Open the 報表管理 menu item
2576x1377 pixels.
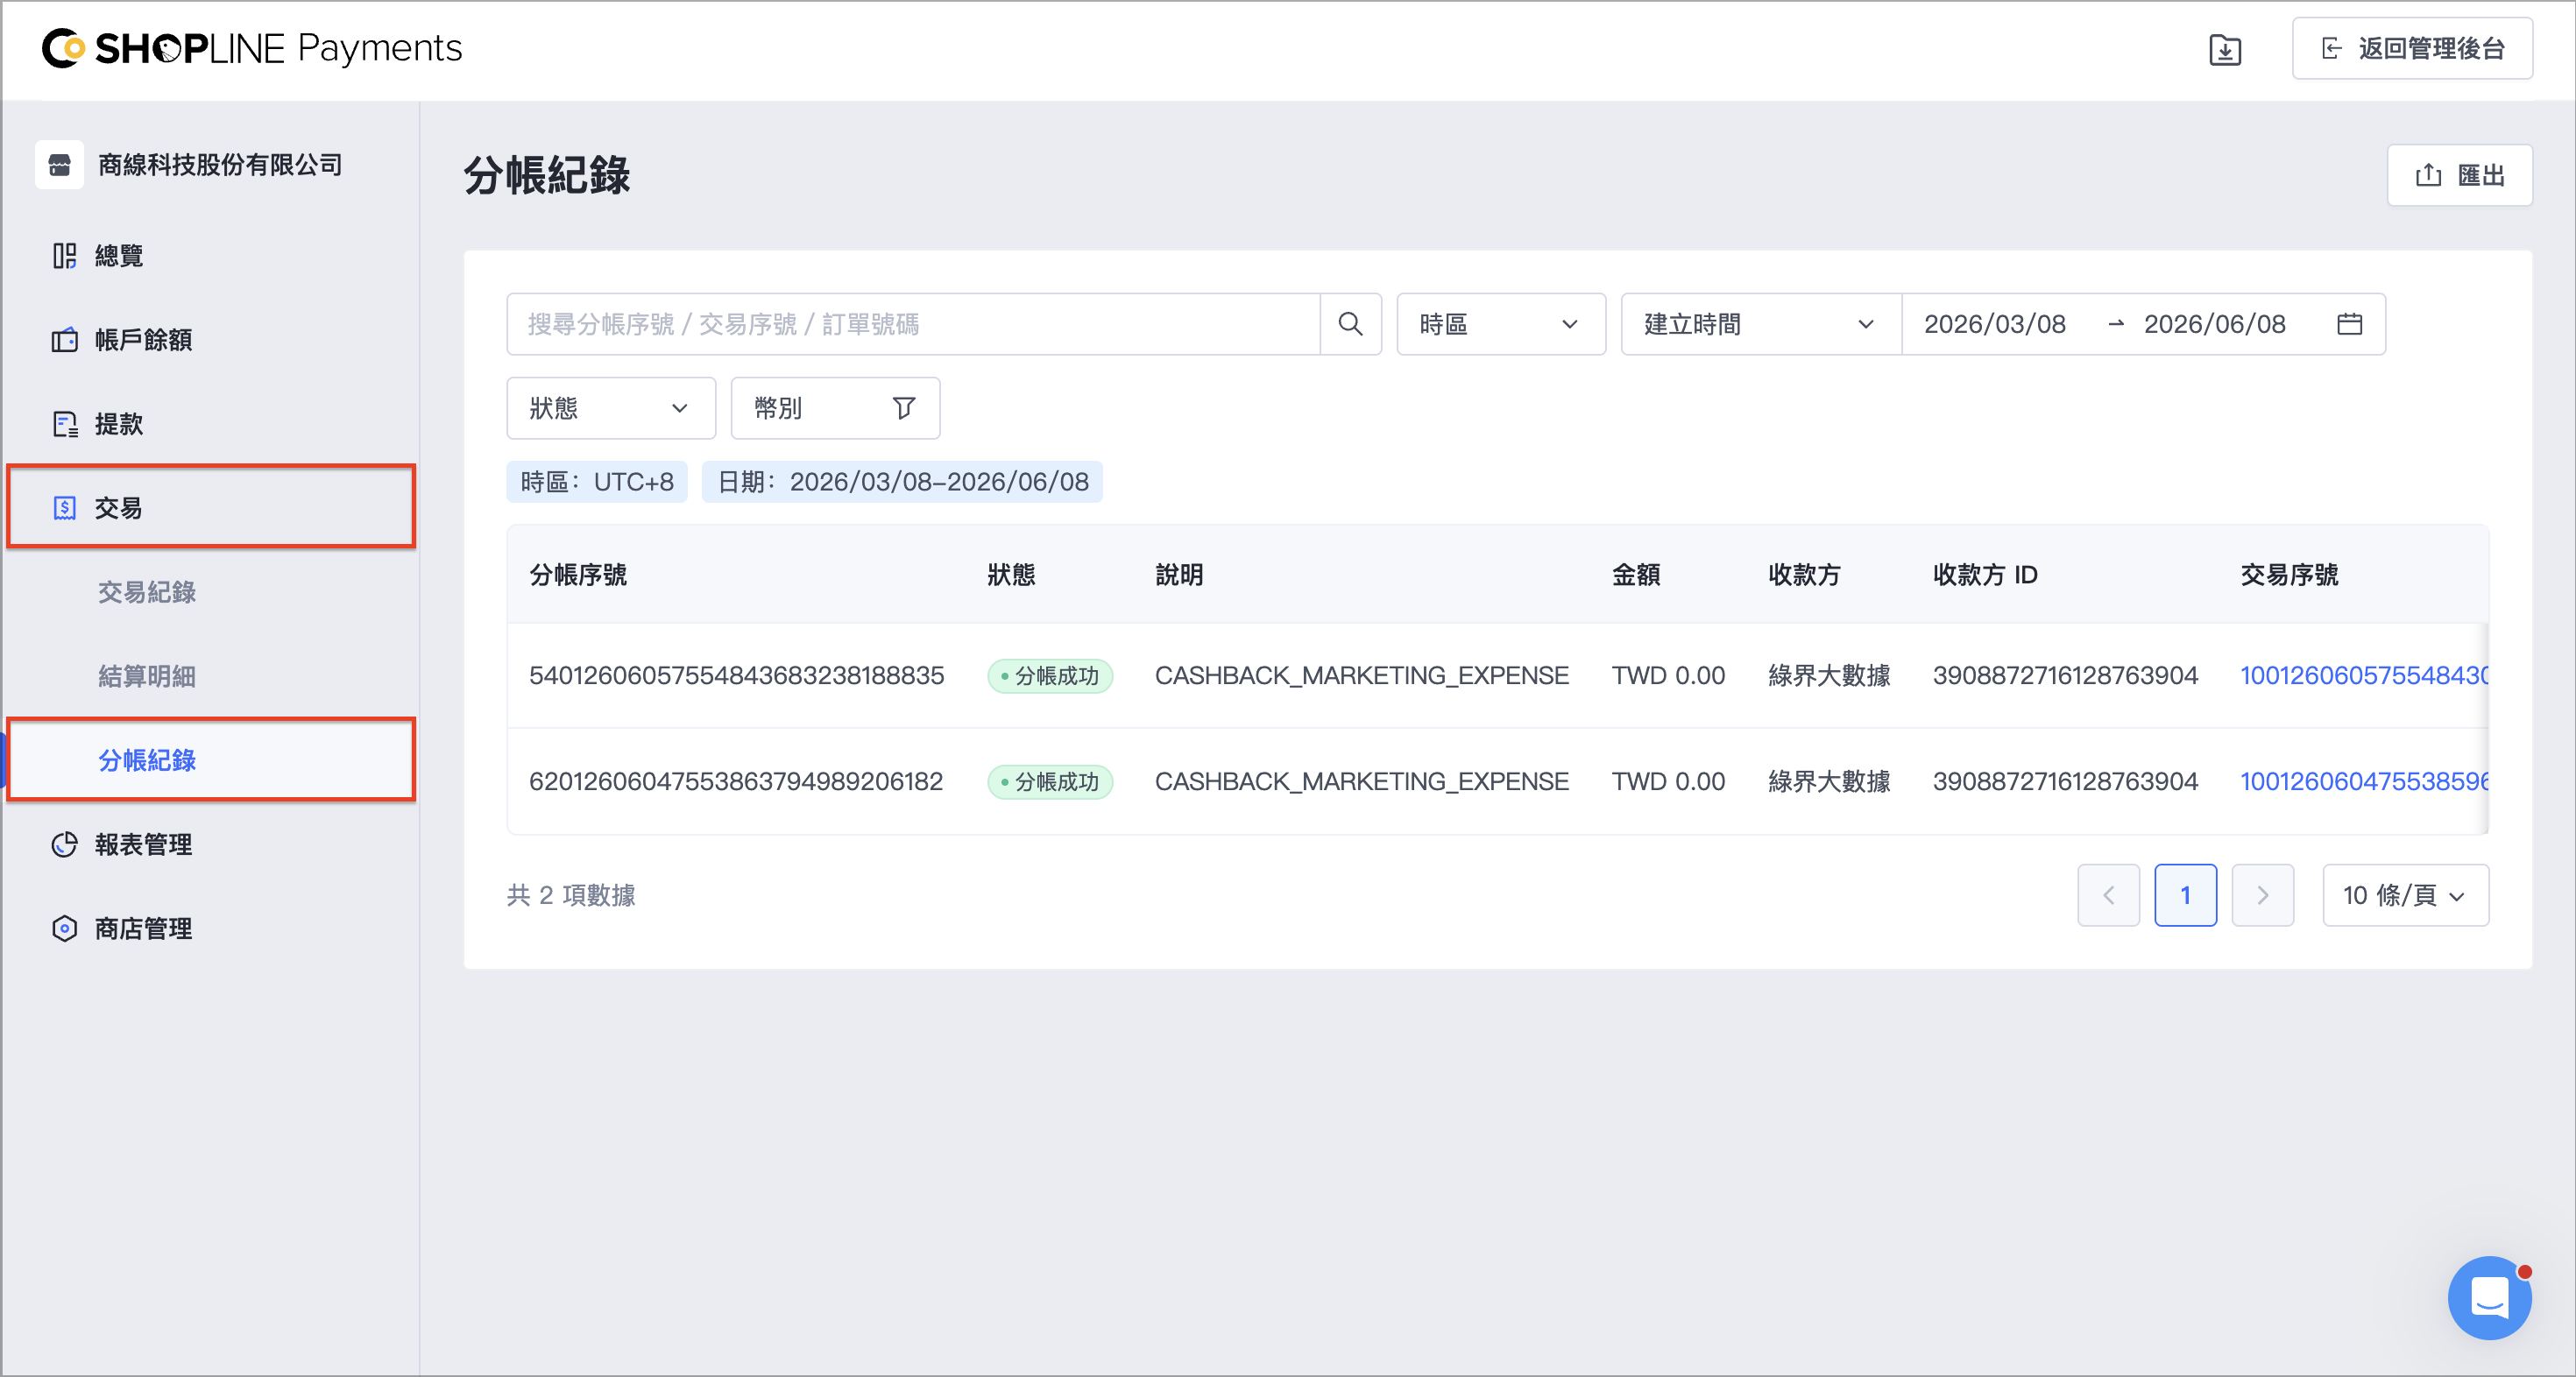pos(210,844)
